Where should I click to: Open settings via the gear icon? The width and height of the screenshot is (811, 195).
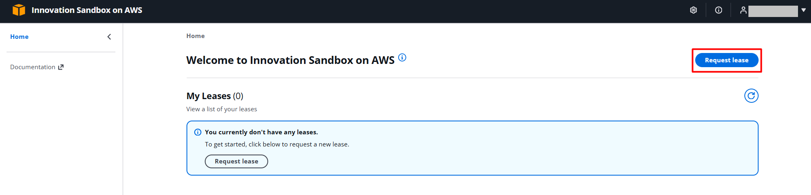[x=694, y=10]
